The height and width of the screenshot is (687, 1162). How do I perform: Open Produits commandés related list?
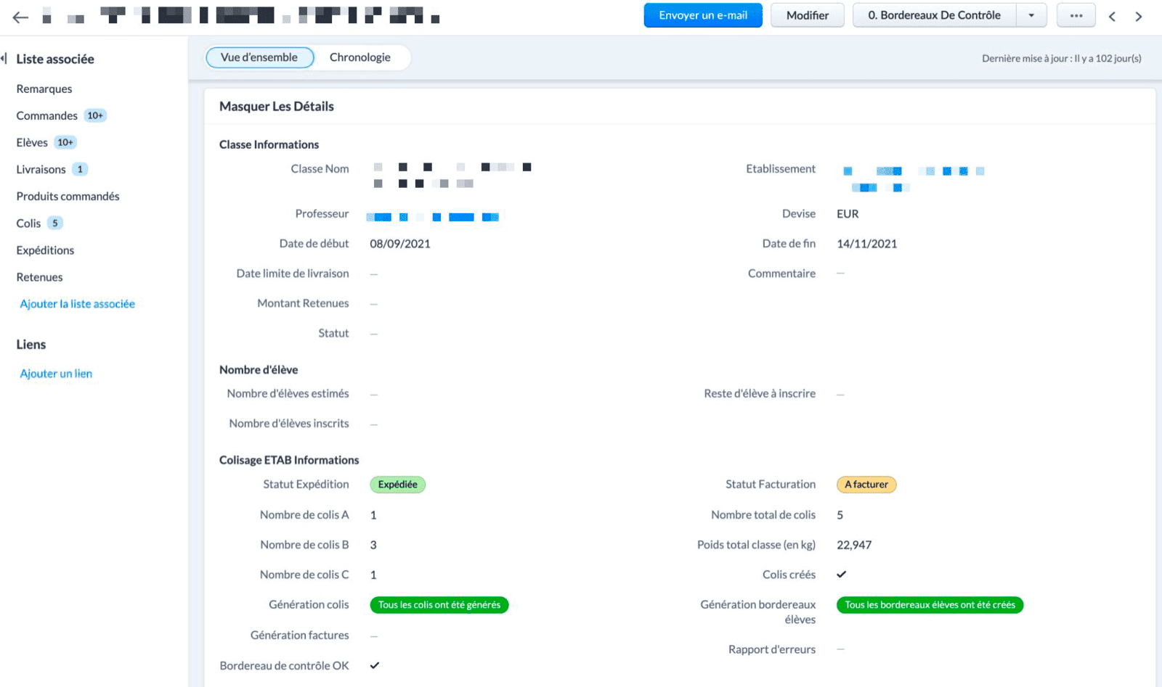[x=68, y=197]
